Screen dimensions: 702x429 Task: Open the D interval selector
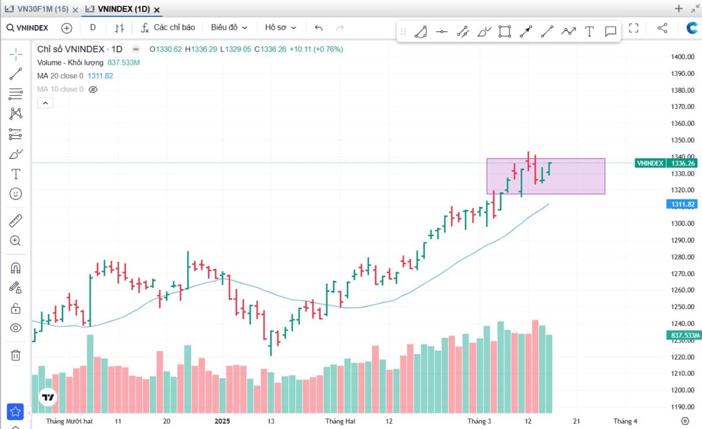click(x=93, y=27)
